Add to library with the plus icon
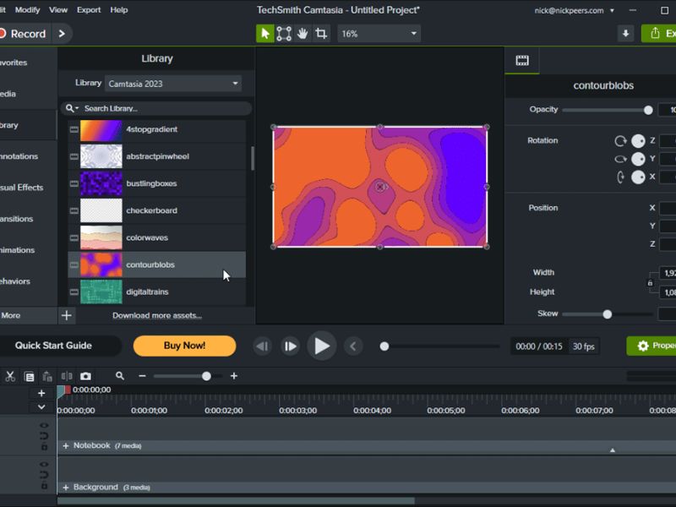 [x=67, y=315]
